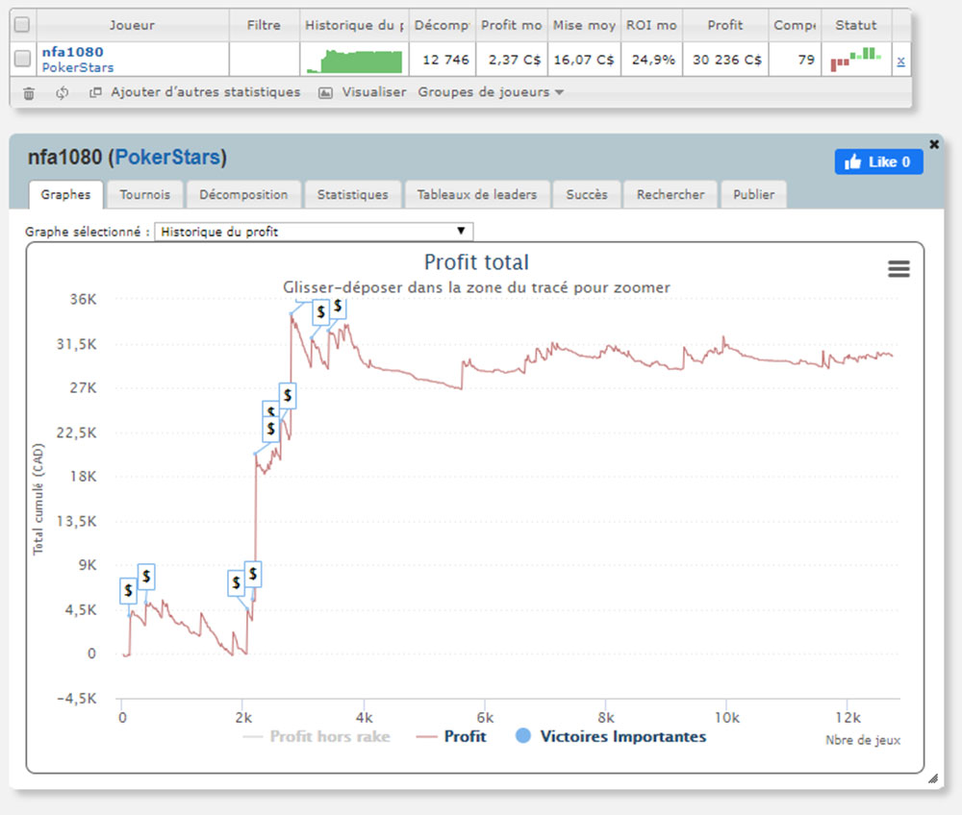Viewport: 962px width, 815px height.
Task: Switch to the Tournois tab
Action: click(x=144, y=194)
